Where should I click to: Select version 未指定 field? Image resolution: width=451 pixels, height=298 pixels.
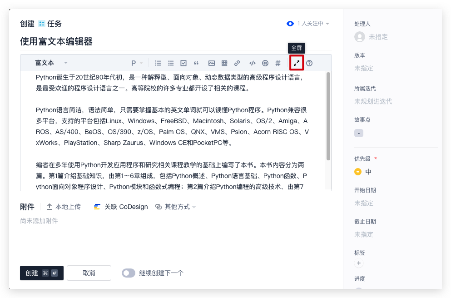coord(363,68)
